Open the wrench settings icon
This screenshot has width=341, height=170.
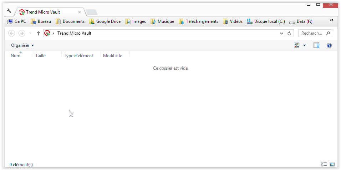point(9,11)
